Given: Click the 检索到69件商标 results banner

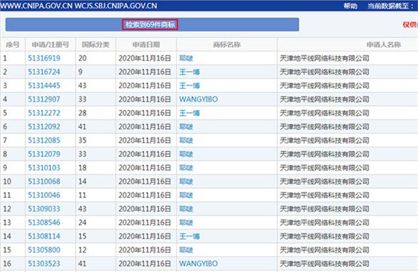Looking at the screenshot, I should [x=150, y=25].
